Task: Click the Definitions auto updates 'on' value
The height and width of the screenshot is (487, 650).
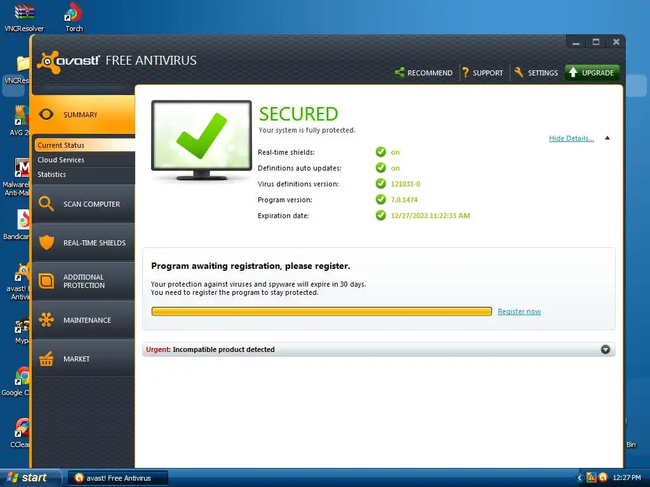Action: tap(395, 168)
